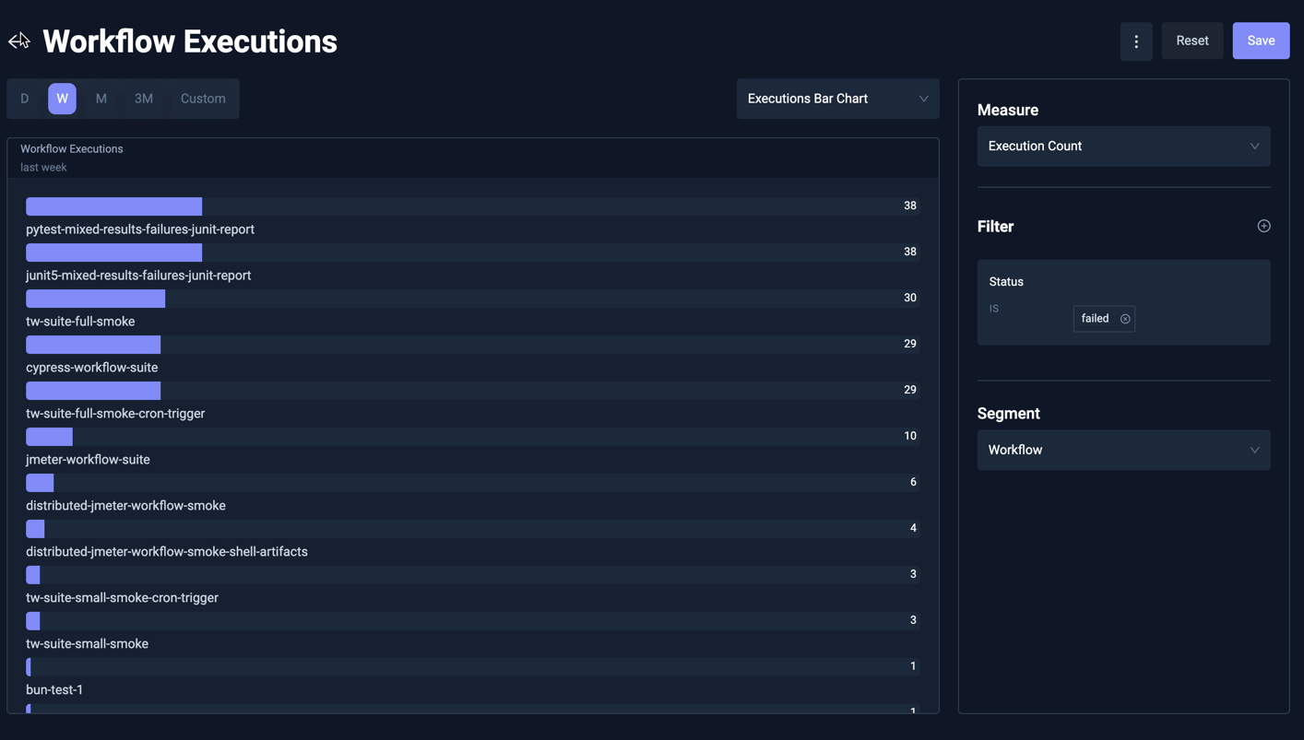This screenshot has width=1304, height=740.
Task: Switch to the 3M time range
Action: tap(143, 98)
